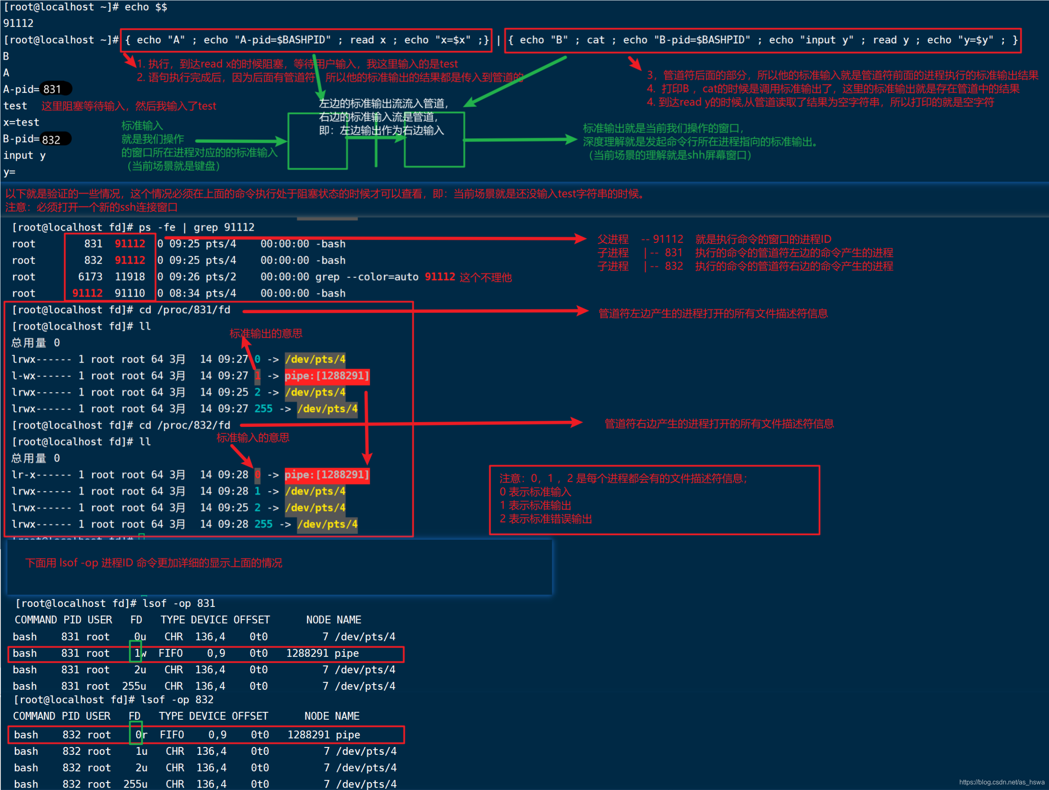The height and width of the screenshot is (790, 1049).
Task: Click 'FIFO' in the lsof 831 pipe row
Action: pyautogui.click(x=170, y=653)
